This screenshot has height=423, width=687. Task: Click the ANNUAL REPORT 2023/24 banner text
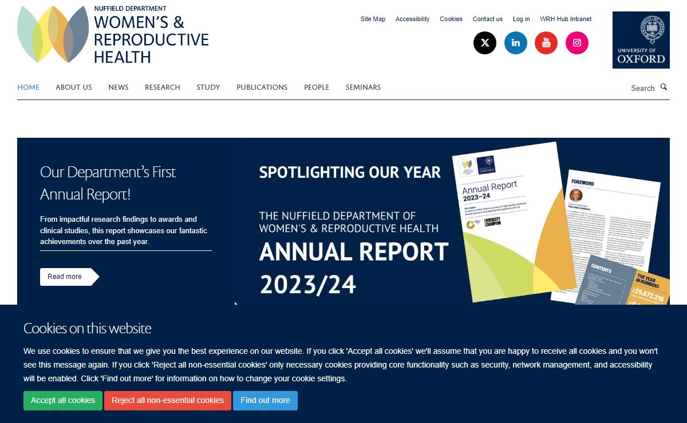(x=354, y=268)
